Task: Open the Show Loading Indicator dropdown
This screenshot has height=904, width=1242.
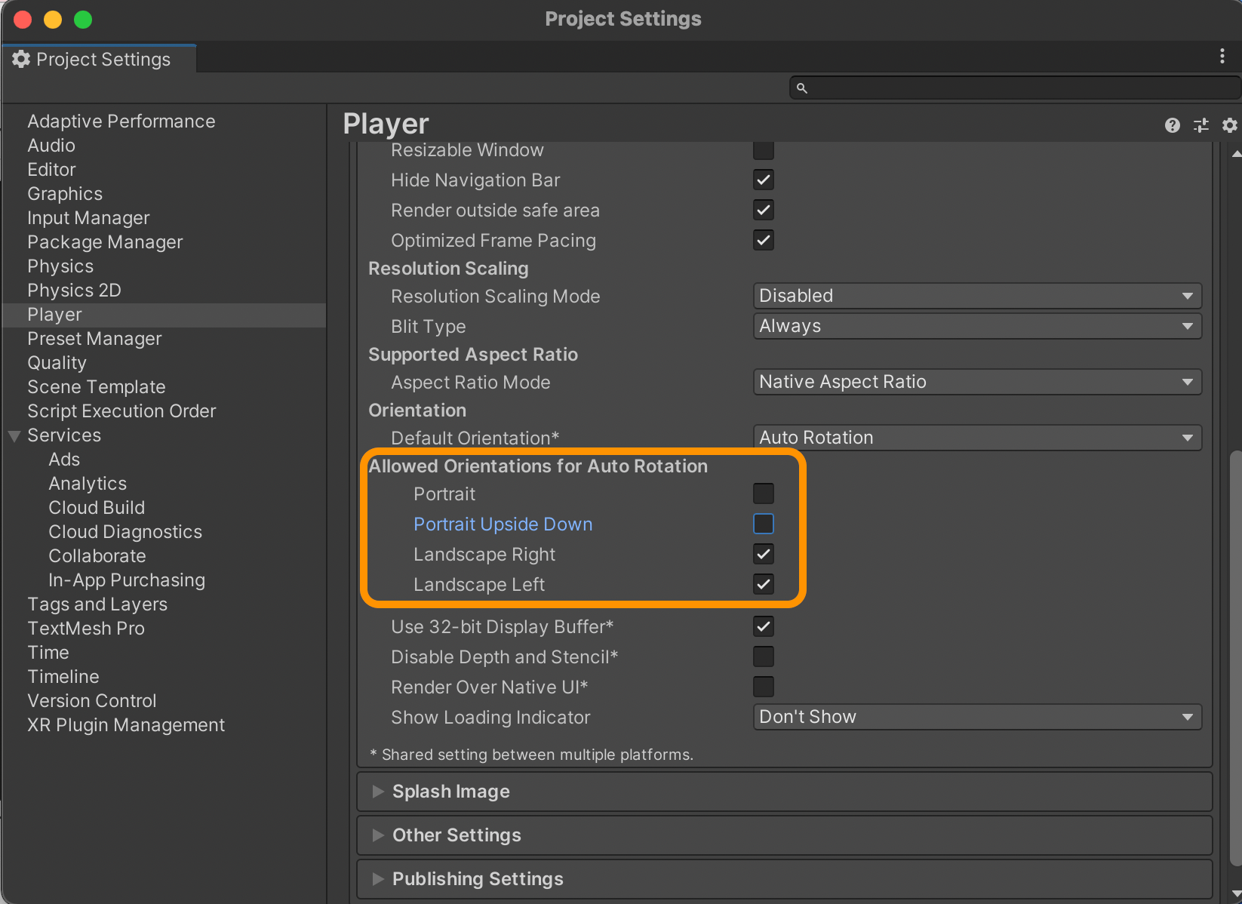Action: click(x=976, y=717)
